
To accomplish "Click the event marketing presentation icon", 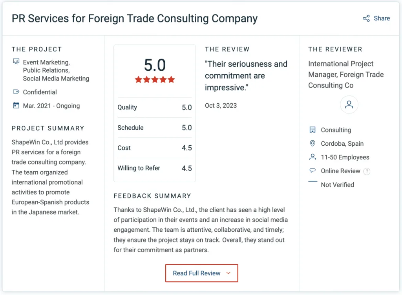I will point(16,62).
